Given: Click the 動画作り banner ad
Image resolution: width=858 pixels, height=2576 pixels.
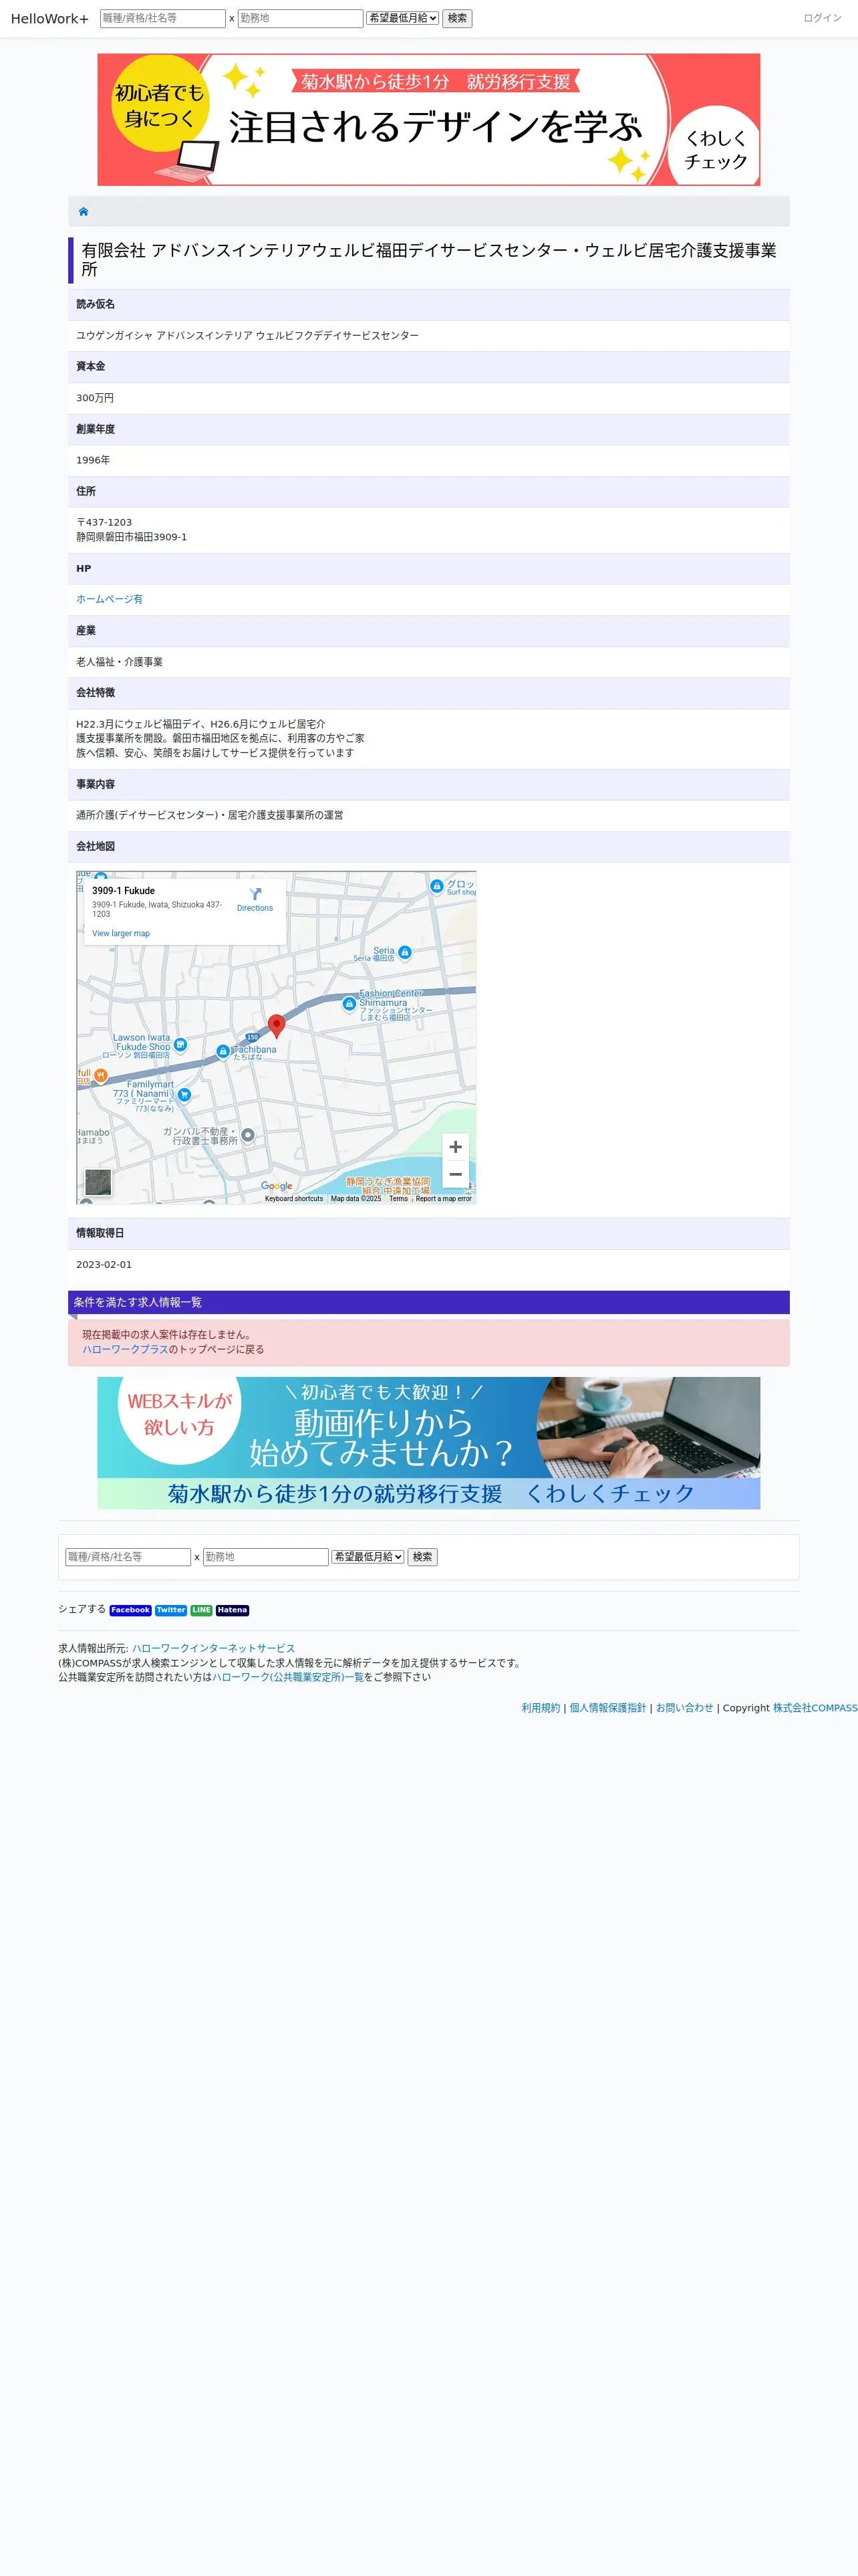Looking at the screenshot, I should (428, 1442).
